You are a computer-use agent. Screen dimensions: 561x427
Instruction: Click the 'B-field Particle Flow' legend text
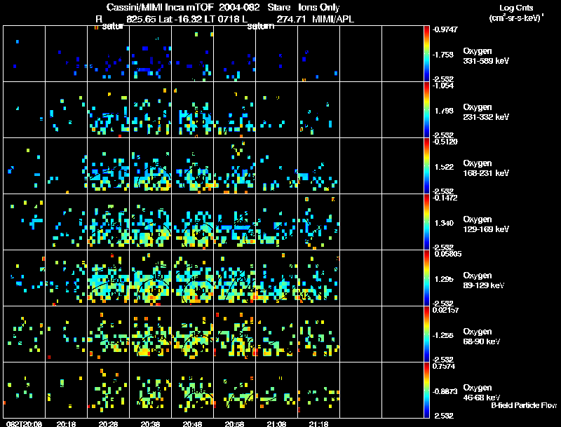[524, 405]
